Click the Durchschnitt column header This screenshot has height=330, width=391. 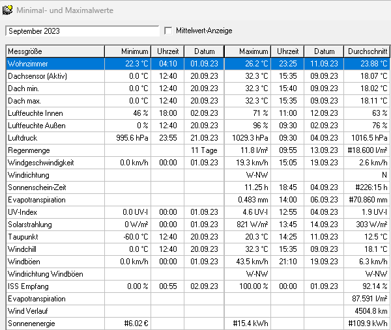pyautogui.click(x=366, y=51)
